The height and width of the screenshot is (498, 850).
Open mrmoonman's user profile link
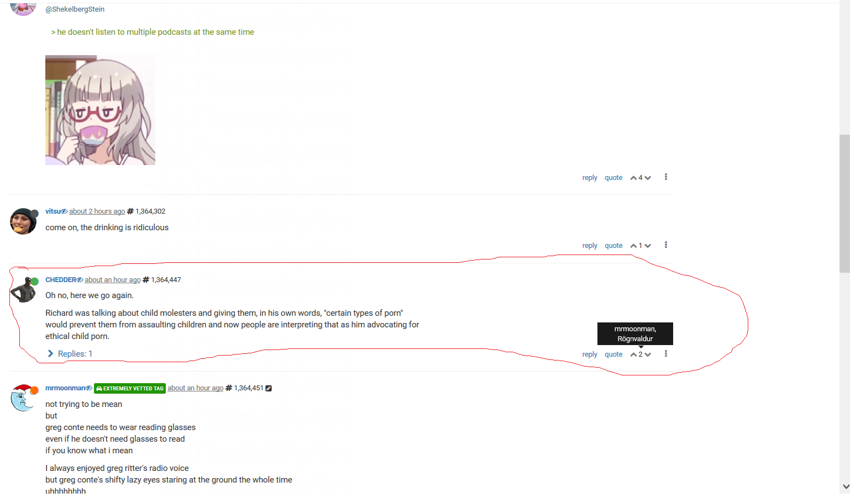tap(65, 388)
